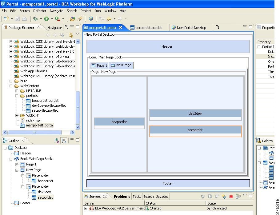The width and height of the screenshot is (280, 215).
Task: Click the Package Explorer horizontal scrollbar
Action: (x=34, y=133)
